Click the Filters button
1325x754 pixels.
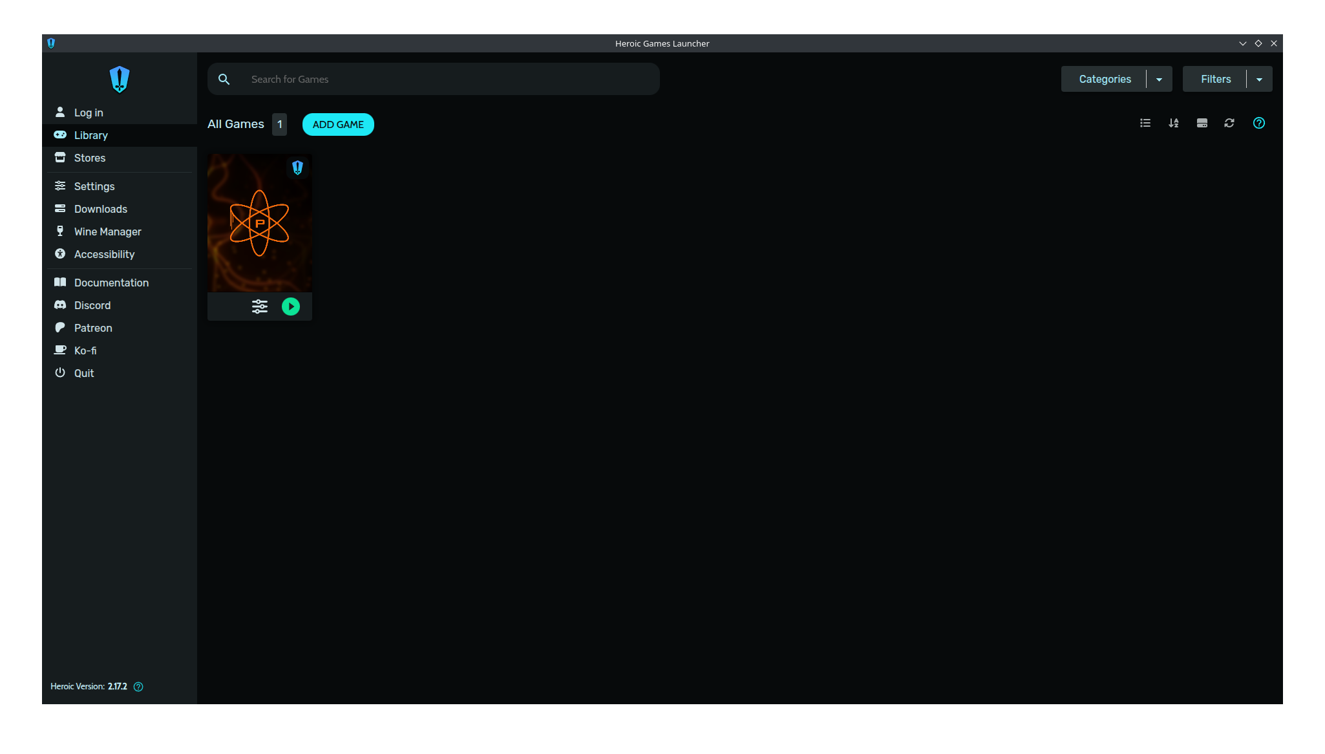point(1215,79)
